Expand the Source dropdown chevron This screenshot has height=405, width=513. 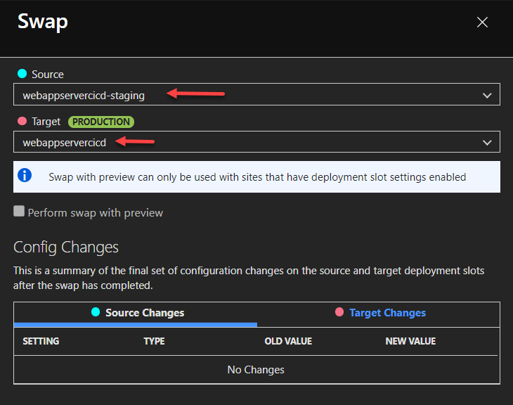point(487,95)
